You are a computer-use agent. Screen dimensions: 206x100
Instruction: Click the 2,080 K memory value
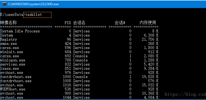tap(151, 56)
